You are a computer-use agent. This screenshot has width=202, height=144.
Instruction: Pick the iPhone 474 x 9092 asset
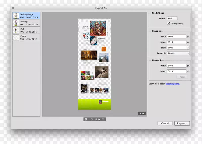point(26,37)
